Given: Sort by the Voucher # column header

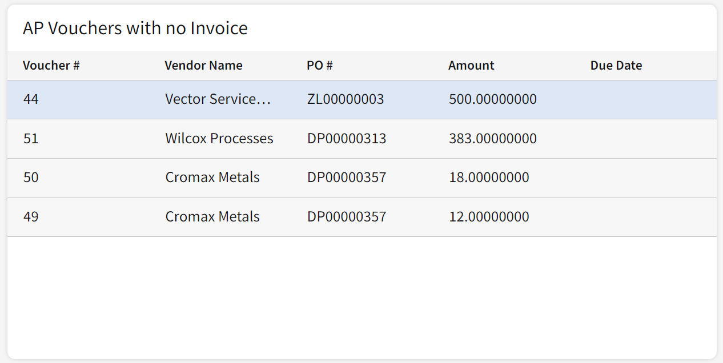Looking at the screenshot, I should (51, 66).
